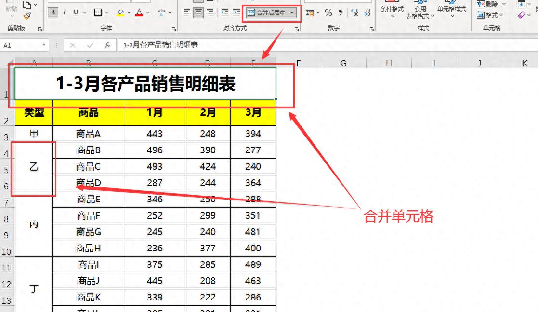Select cell 商品G
This screenshot has width=538, height=312.
pos(89,232)
